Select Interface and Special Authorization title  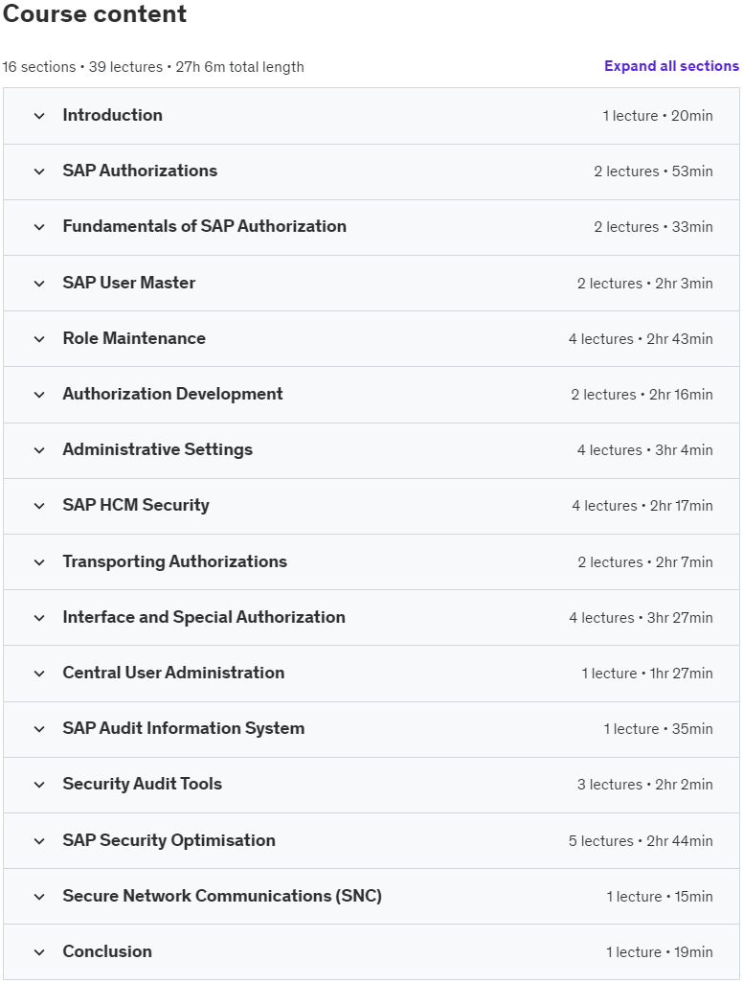point(204,618)
